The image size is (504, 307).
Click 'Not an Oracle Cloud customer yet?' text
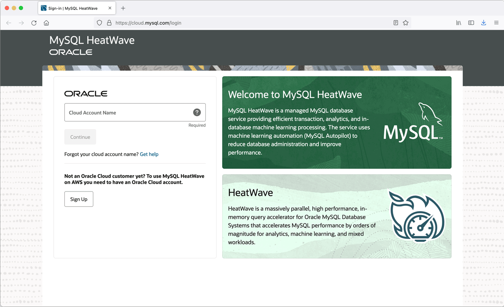coord(105,176)
